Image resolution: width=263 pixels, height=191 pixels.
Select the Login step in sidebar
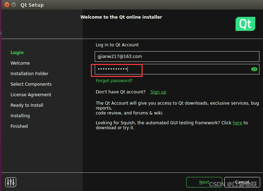(x=17, y=53)
